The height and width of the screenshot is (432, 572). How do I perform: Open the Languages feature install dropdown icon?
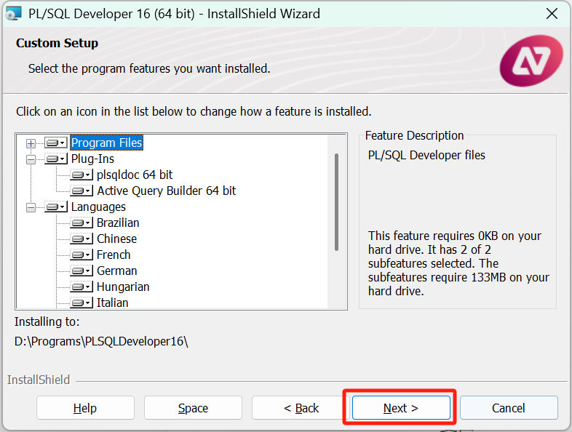tap(56, 207)
